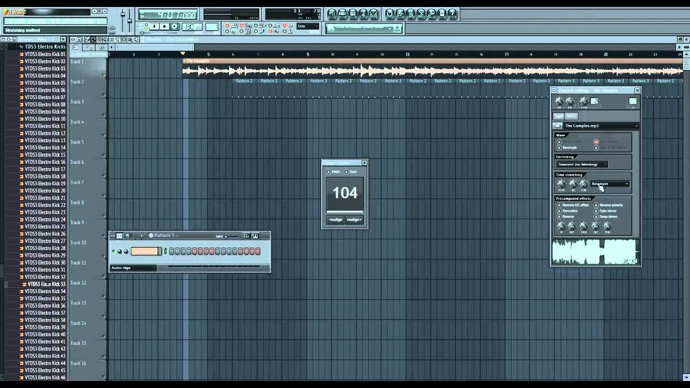The image size is (690, 388).
Task: Click the orange channel name button
Action: [x=144, y=251]
